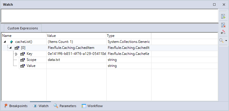Select the Value row label

coord(31,66)
